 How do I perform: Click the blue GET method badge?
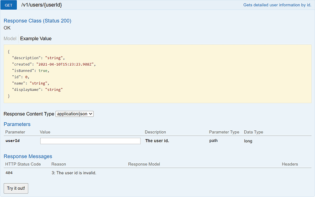point(8,5)
